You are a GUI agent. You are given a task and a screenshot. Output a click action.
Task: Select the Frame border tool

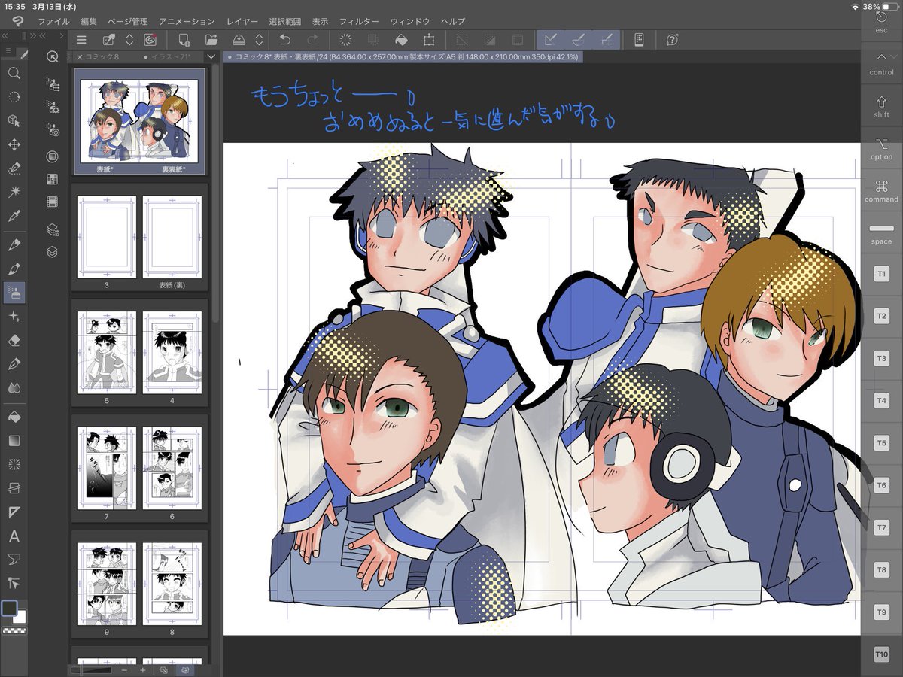pos(14,488)
